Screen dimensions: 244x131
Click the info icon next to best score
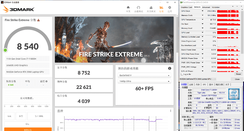pyautogui.click(x=47, y=81)
